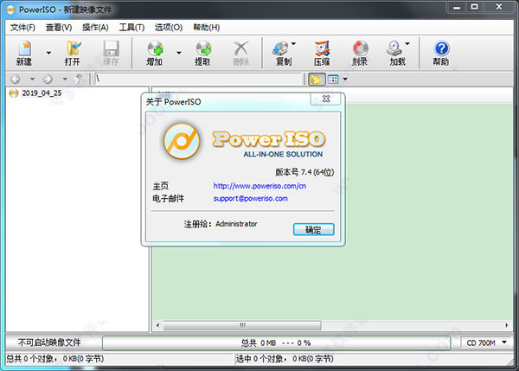Click the 注册给: Administrator text
Screen dimensions: 519x371
(221, 224)
